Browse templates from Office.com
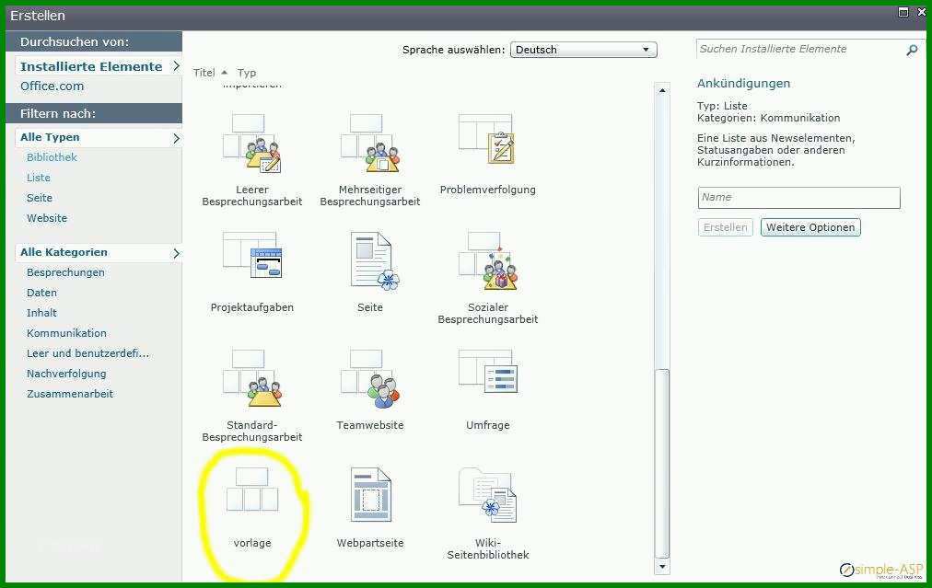This screenshot has height=588, width=932. coord(52,86)
